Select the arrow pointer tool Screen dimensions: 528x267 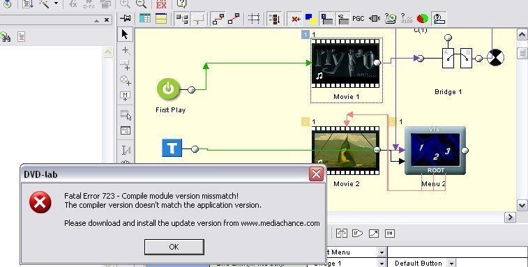(x=125, y=34)
